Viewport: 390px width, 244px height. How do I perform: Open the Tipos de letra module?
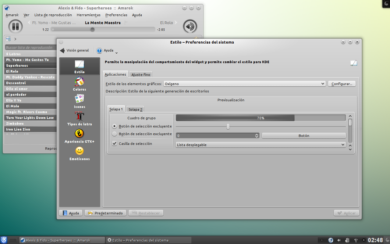80,119
